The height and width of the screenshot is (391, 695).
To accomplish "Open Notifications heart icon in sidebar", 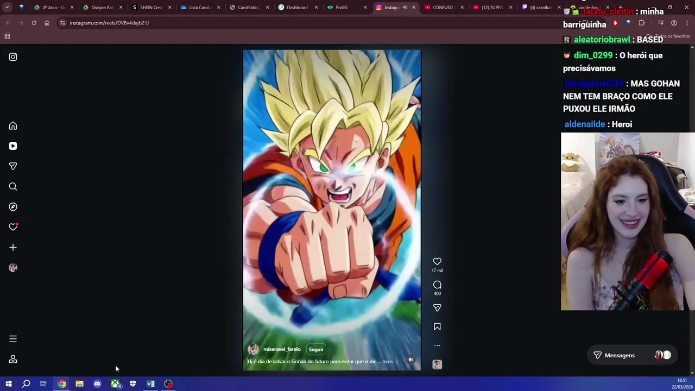I will [x=13, y=227].
